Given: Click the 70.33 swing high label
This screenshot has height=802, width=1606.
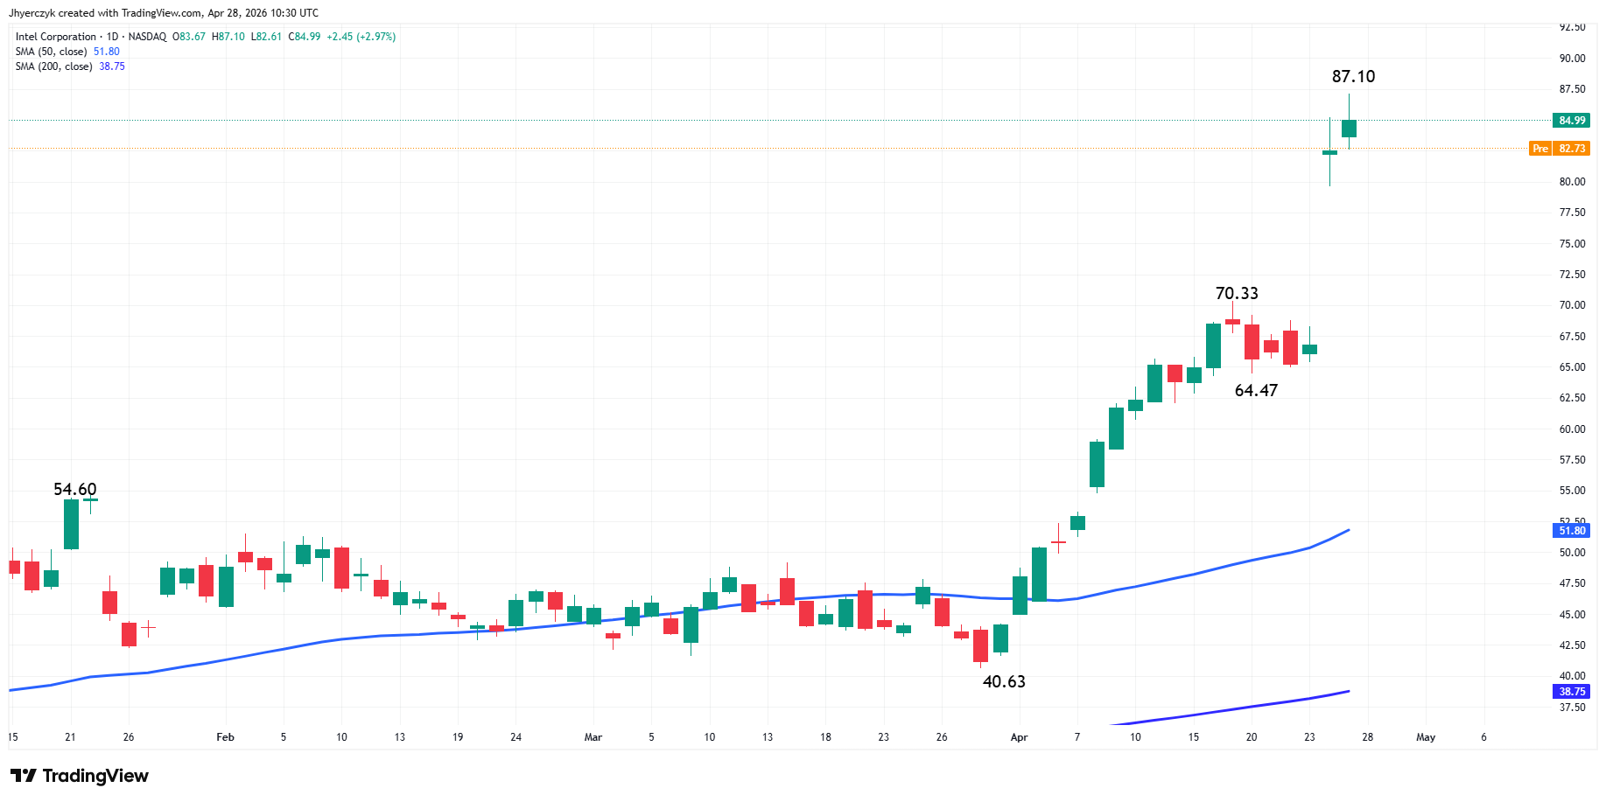Looking at the screenshot, I should pyautogui.click(x=1237, y=294).
